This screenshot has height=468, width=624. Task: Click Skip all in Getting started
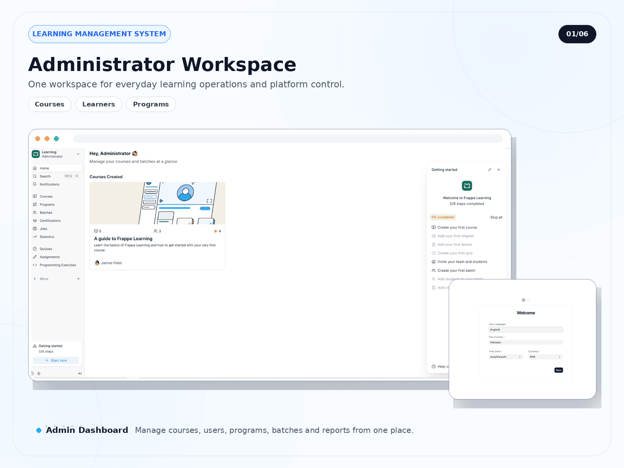(x=496, y=217)
